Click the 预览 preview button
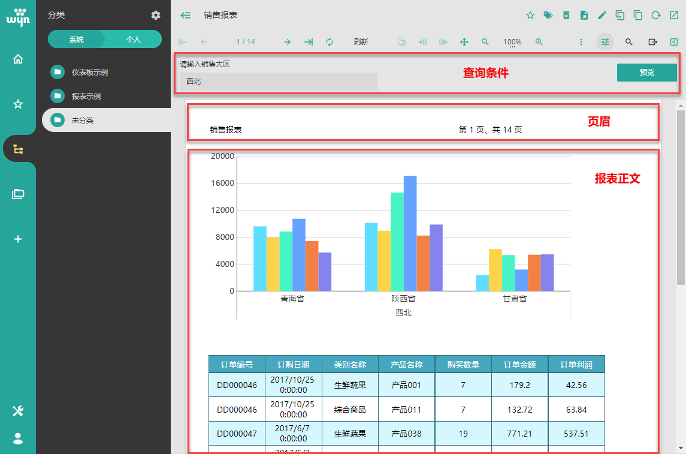This screenshot has height=454, width=686. (x=646, y=73)
